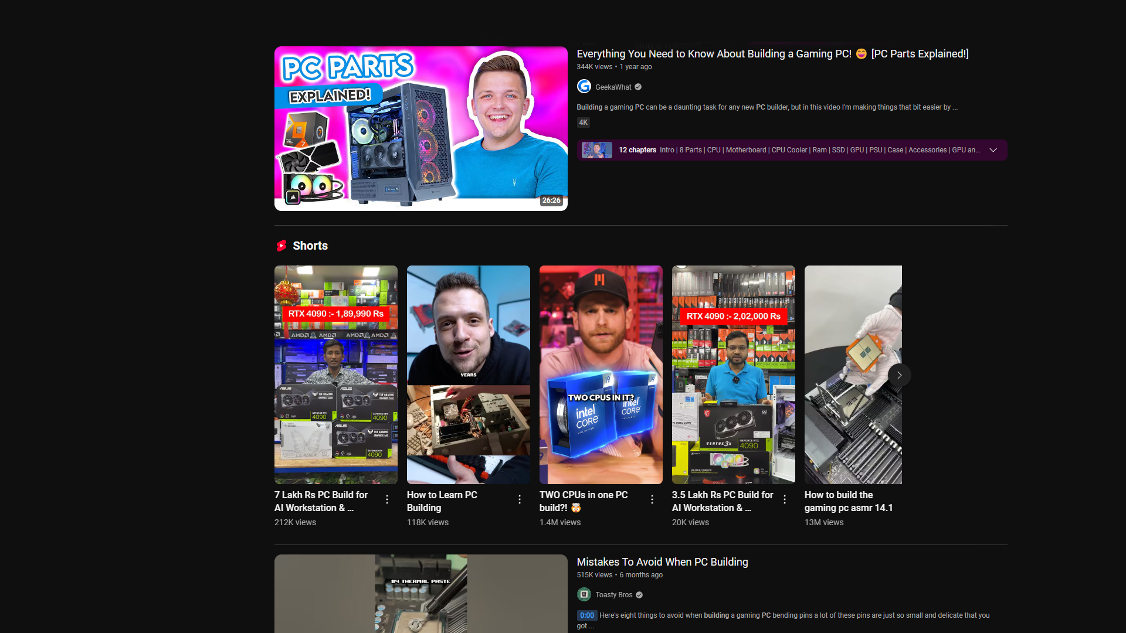The height and width of the screenshot is (633, 1126).
Task: Click the 212K views count
Action: point(295,522)
